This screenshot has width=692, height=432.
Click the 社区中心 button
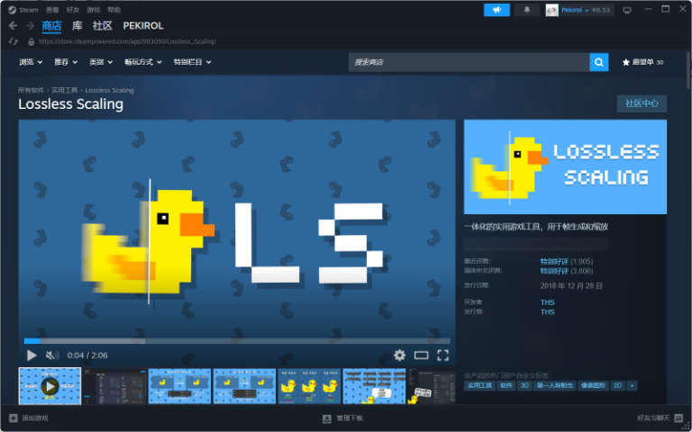point(642,103)
